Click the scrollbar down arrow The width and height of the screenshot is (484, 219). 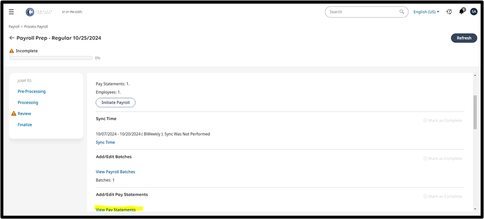(475, 209)
